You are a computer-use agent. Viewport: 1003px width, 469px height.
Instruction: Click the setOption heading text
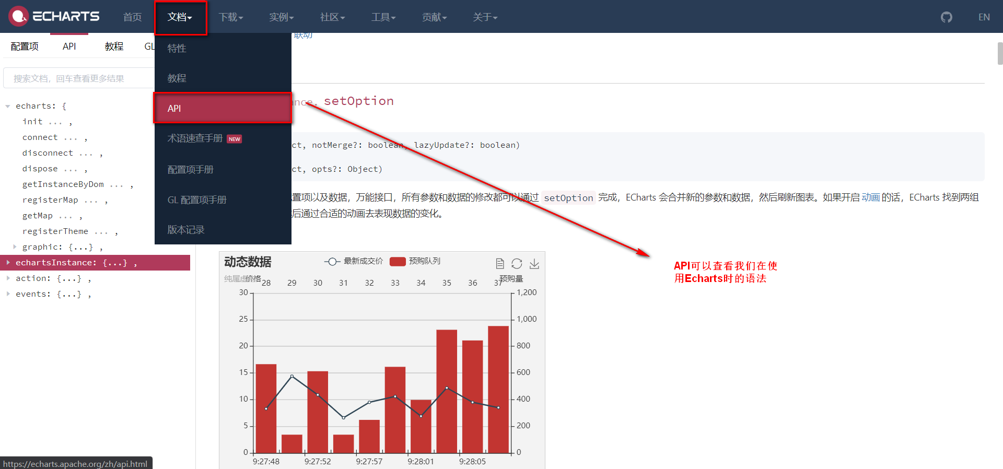click(359, 101)
